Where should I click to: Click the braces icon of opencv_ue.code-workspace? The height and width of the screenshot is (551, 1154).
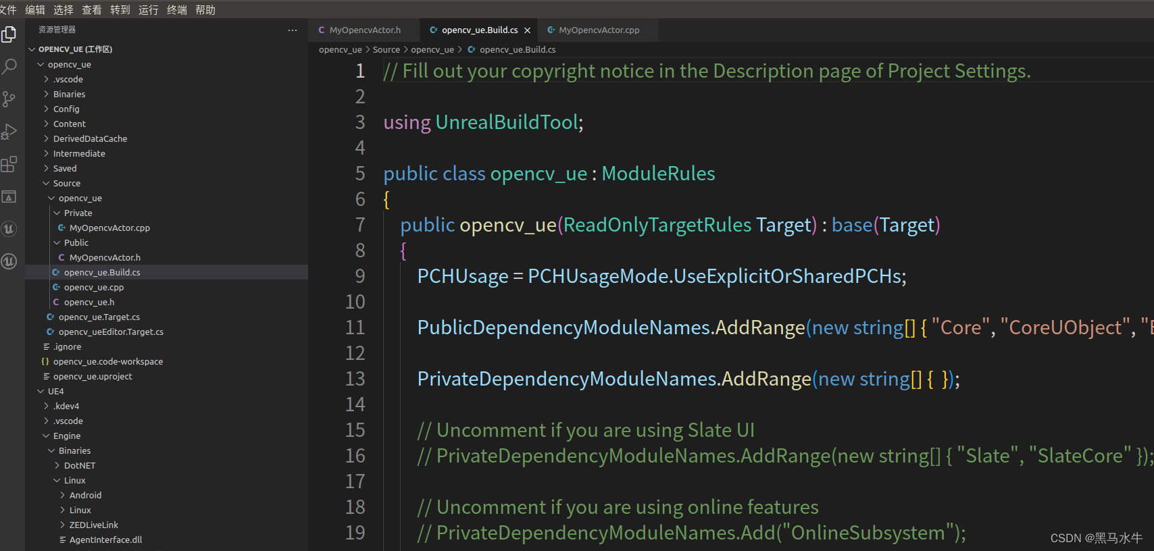click(x=45, y=361)
